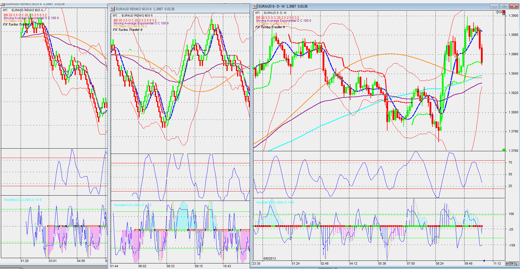This screenshot has height=269, width=520.
Task: Click the -159 level on the CCI scale
Action: point(512,246)
